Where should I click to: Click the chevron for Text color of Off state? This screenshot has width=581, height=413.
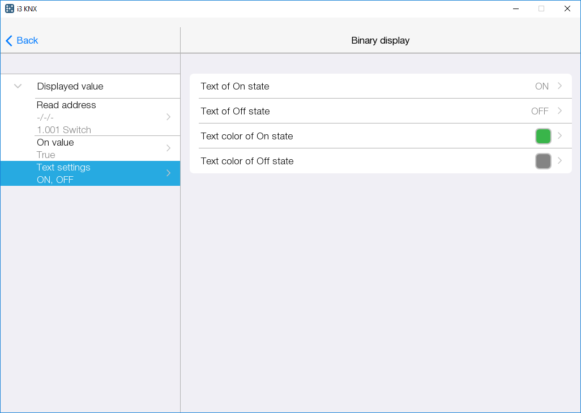559,161
